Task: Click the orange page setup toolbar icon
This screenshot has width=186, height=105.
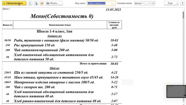Action: pos(42,3)
